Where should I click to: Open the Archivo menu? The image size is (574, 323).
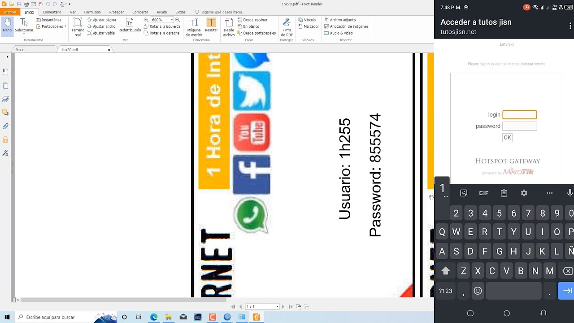(10, 12)
